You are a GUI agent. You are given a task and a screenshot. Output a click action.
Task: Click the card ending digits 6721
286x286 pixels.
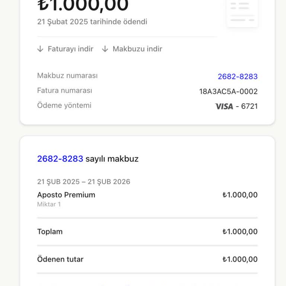[x=249, y=107]
